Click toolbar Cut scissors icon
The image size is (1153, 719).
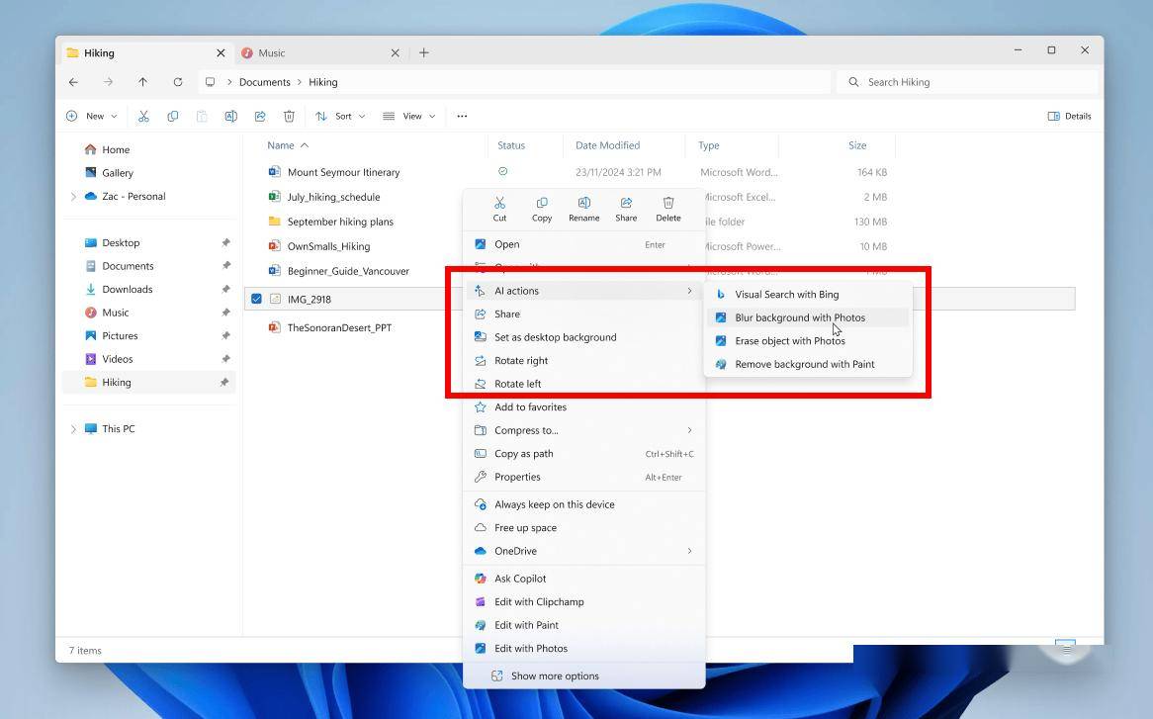143,116
